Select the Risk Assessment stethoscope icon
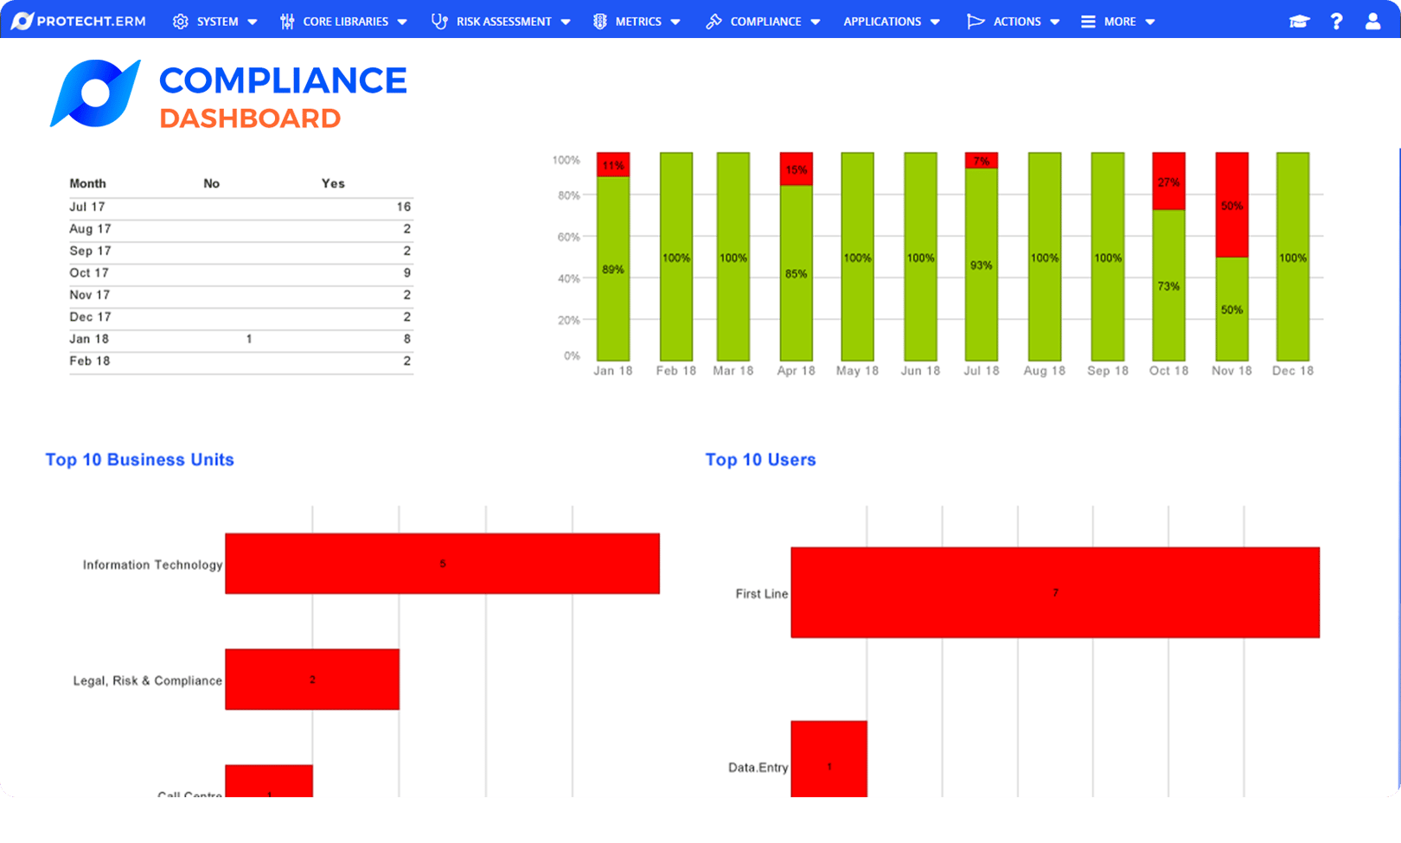The width and height of the screenshot is (1401, 843). [440, 21]
